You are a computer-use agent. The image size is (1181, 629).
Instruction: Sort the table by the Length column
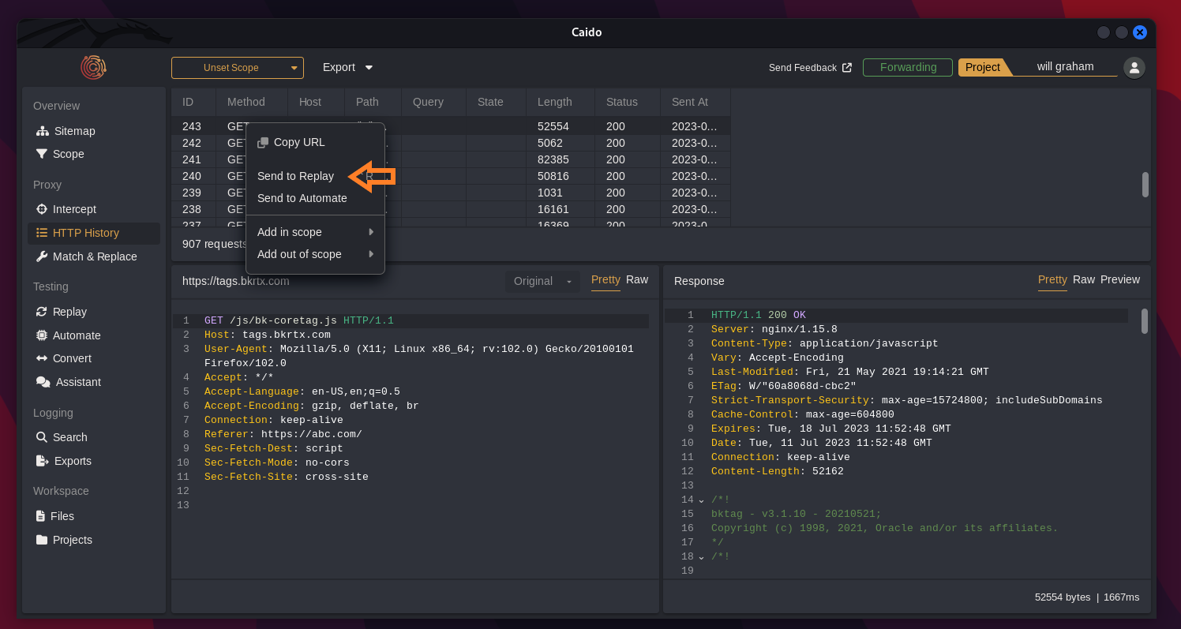(x=561, y=102)
